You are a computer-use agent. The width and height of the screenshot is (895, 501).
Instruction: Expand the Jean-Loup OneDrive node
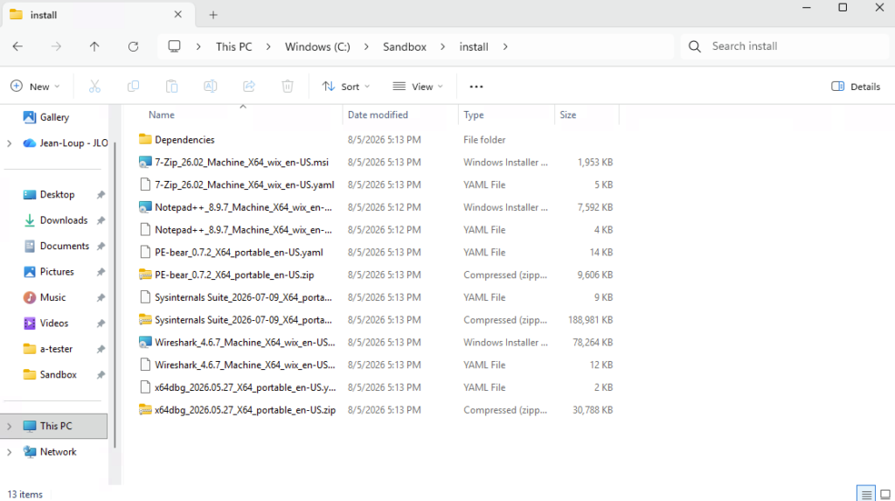9,143
